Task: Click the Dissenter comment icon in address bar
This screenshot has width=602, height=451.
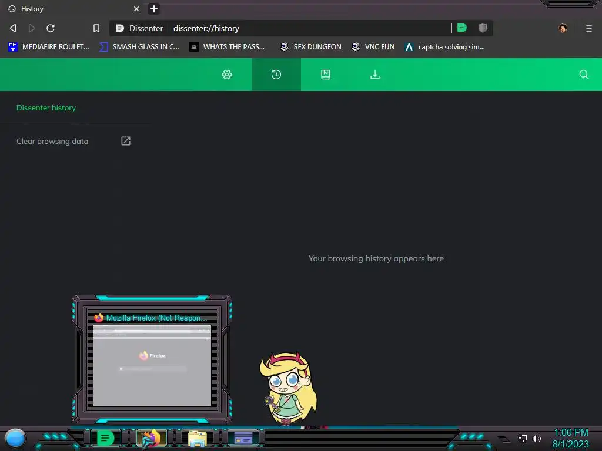Action: 462,28
